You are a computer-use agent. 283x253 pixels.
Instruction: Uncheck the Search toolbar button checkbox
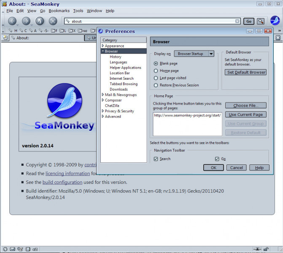(x=156, y=159)
